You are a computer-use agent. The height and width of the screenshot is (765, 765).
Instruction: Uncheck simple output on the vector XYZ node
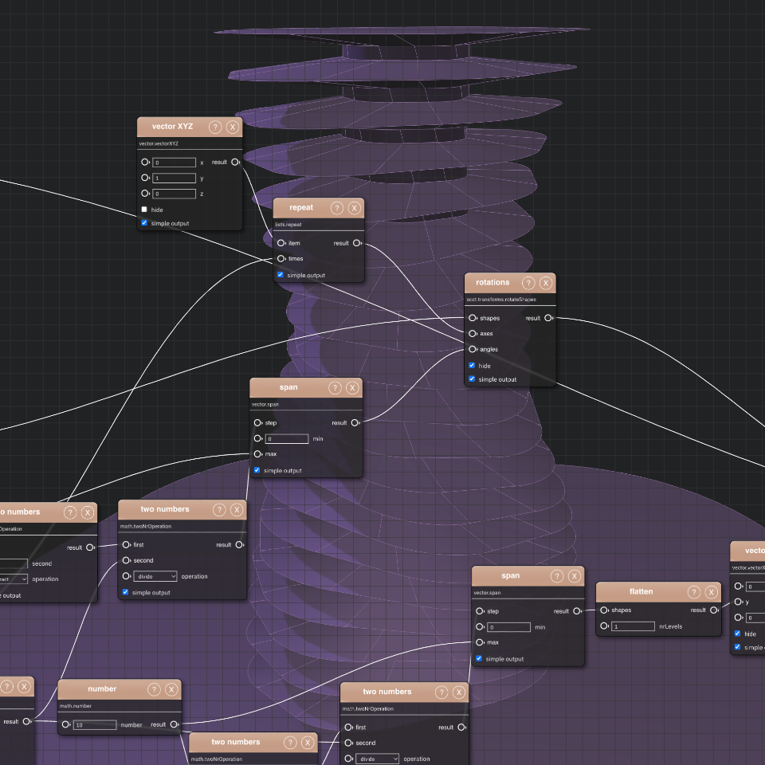pos(144,223)
